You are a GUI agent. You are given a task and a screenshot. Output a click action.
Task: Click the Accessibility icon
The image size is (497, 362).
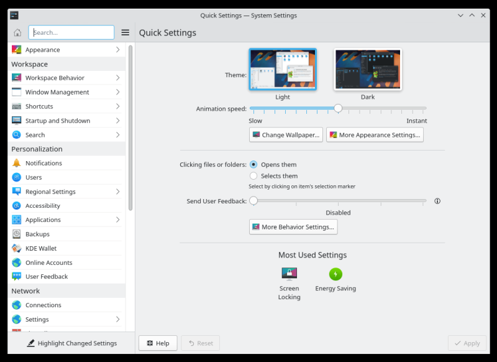coord(17,206)
